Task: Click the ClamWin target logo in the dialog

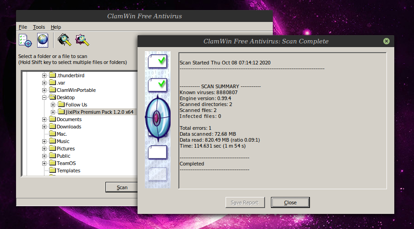Action: click(158, 118)
